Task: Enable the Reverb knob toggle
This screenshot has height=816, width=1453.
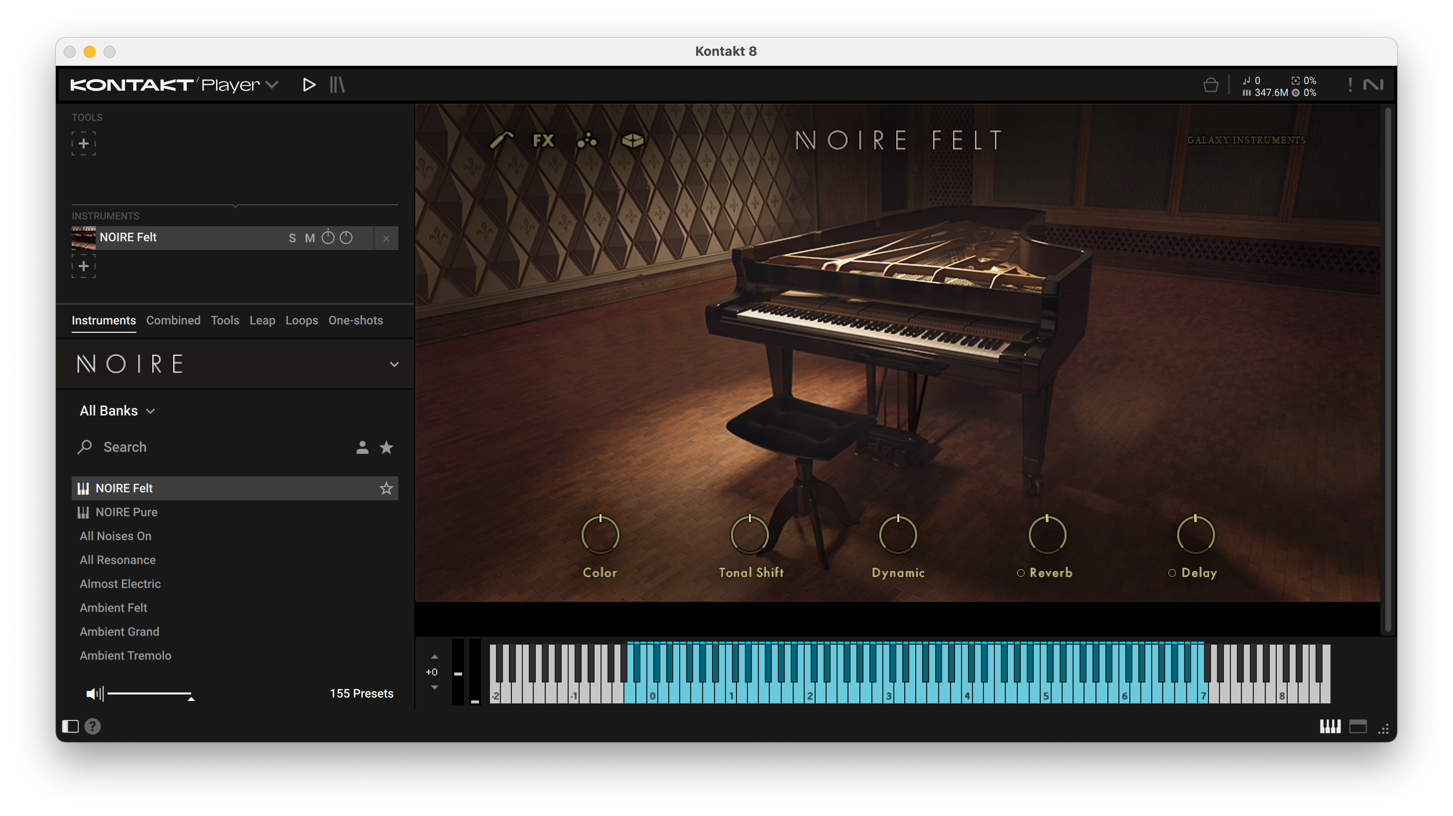Action: coord(1020,573)
